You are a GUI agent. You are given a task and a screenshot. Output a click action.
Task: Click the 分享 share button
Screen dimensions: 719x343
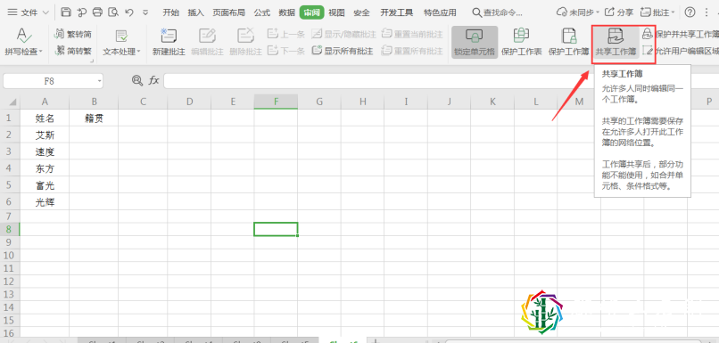[619, 12]
